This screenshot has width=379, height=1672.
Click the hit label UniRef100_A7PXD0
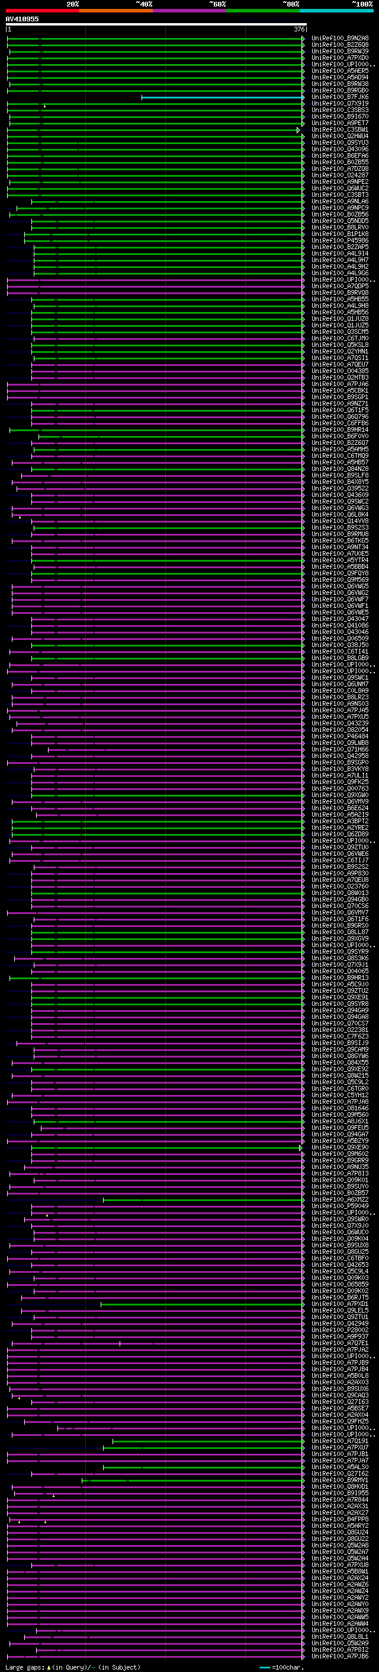pyautogui.click(x=340, y=58)
